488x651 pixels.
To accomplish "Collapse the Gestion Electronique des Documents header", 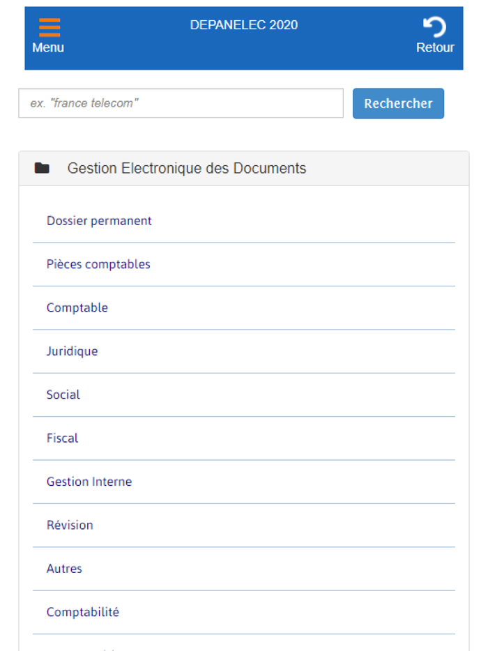I will tap(186, 168).
